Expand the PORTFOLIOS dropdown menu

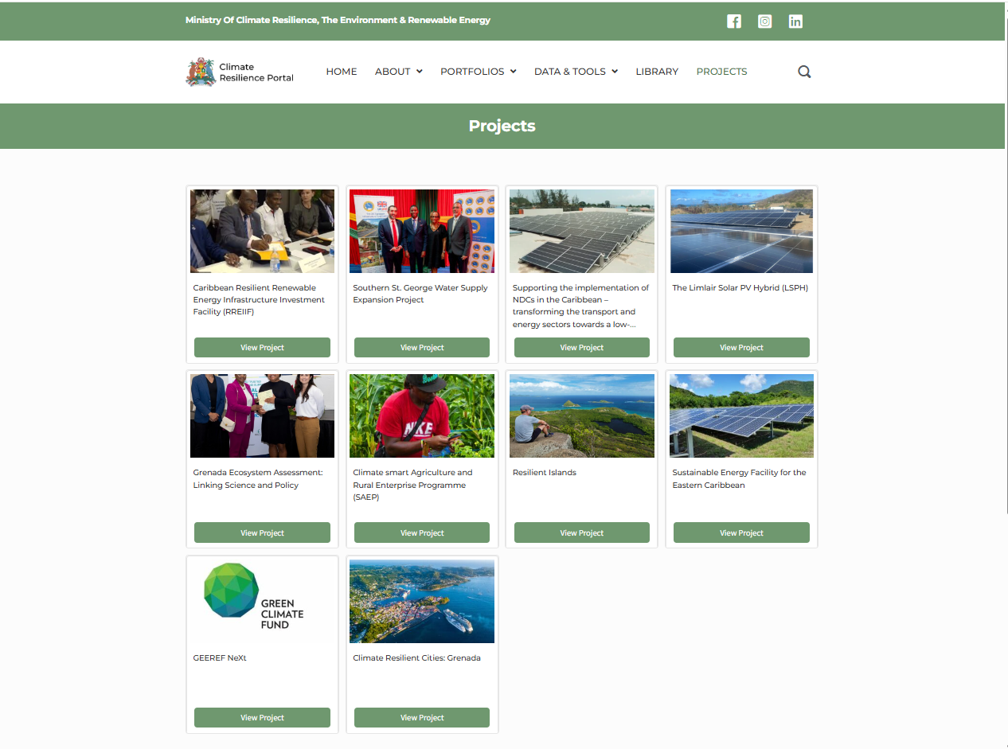(x=478, y=72)
